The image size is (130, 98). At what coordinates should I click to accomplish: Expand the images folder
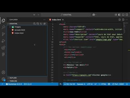coord(10,27)
